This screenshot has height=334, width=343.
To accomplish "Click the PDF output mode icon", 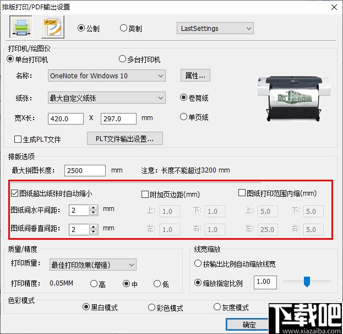I will 52,26.
